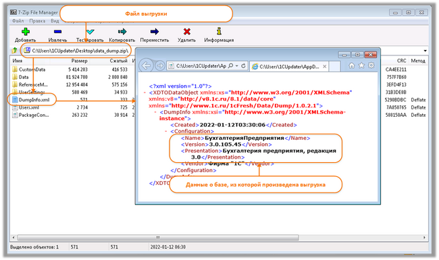Click the Копировать arrow icon

coord(122,31)
